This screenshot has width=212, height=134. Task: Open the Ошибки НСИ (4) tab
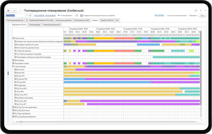tap(107, 20)
